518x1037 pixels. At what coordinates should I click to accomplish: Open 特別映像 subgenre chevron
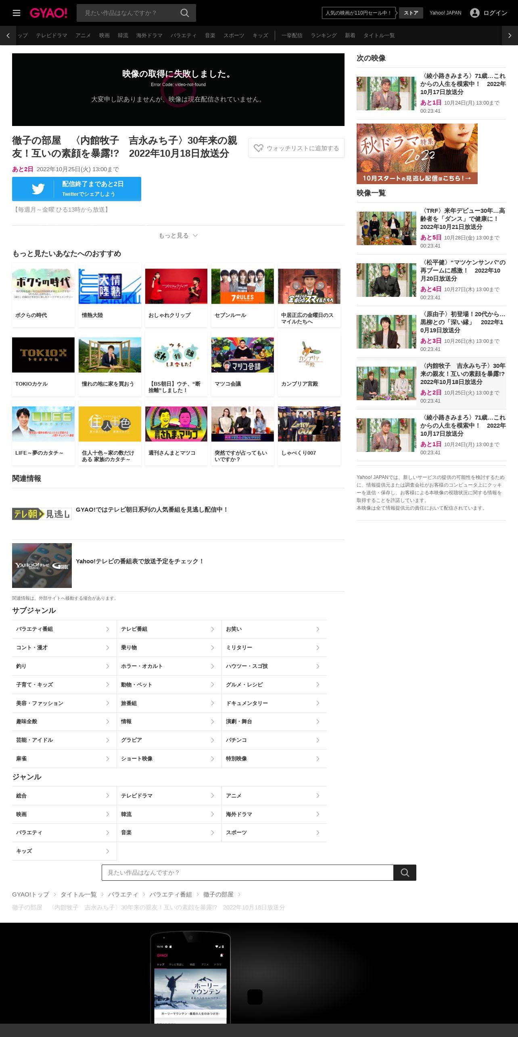[317, 759]
